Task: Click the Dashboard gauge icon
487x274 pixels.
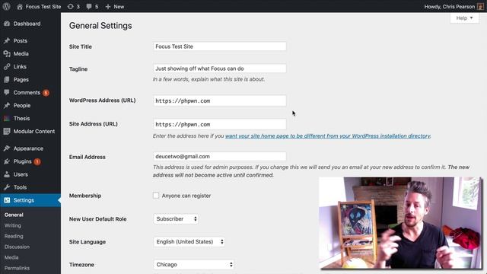Action: (x=7, y=24)
